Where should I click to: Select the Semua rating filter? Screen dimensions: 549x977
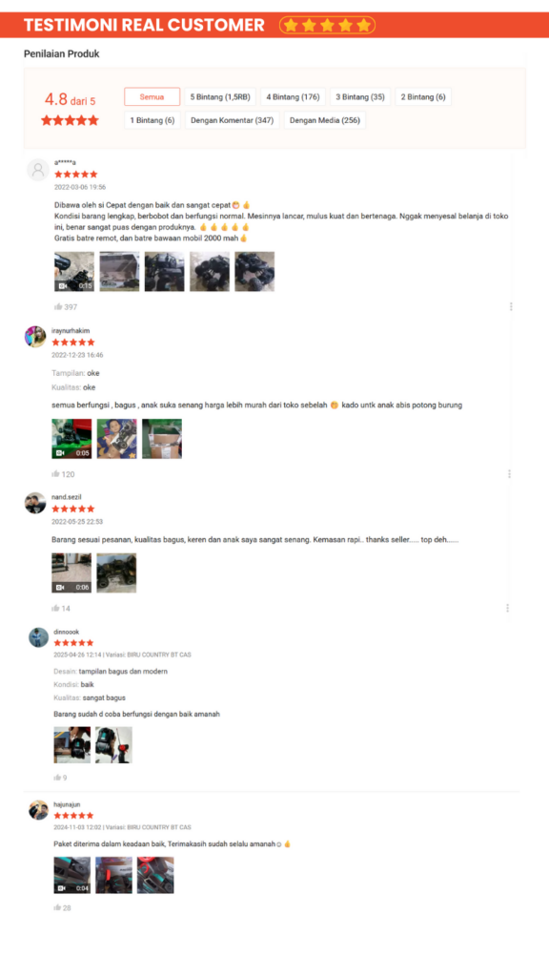[x=152, y=96]
